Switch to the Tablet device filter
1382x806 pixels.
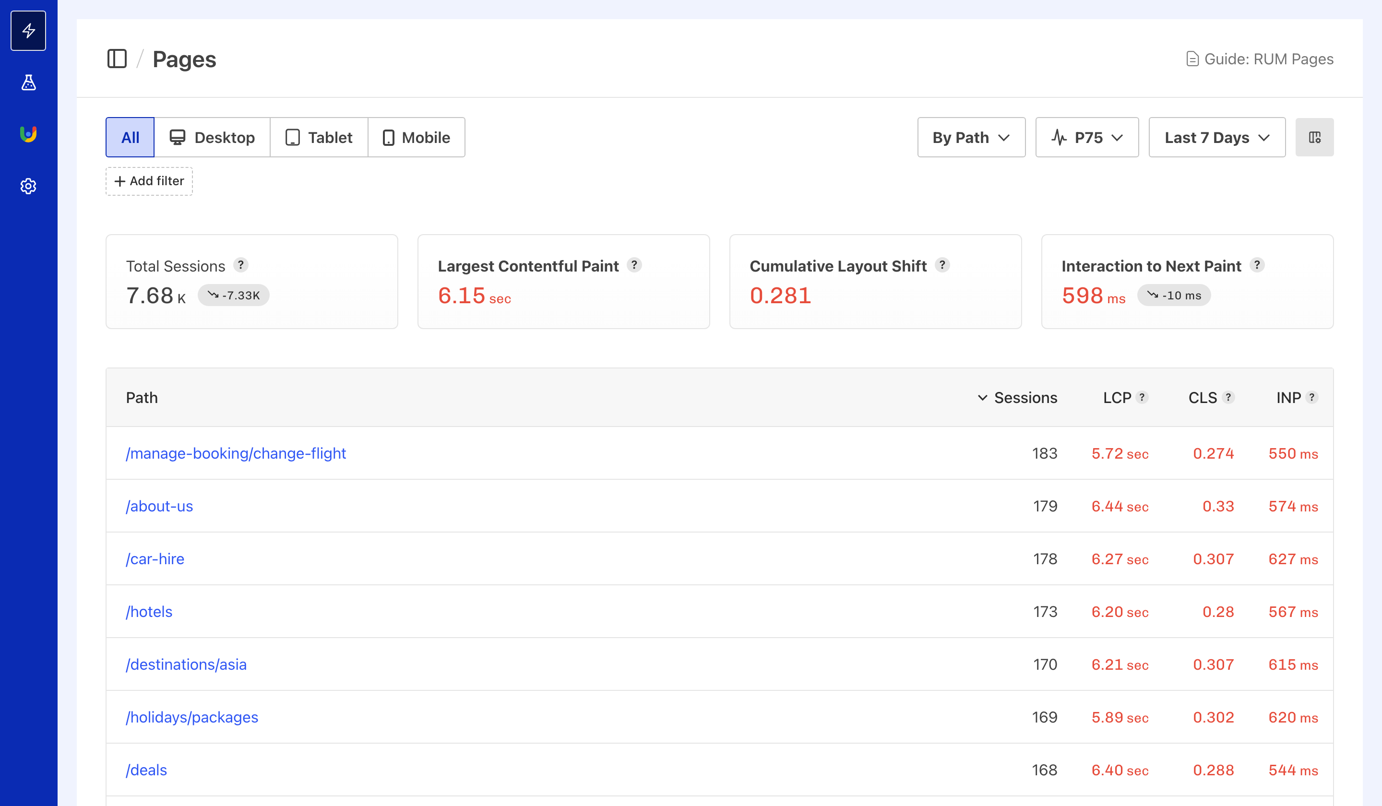319,137
